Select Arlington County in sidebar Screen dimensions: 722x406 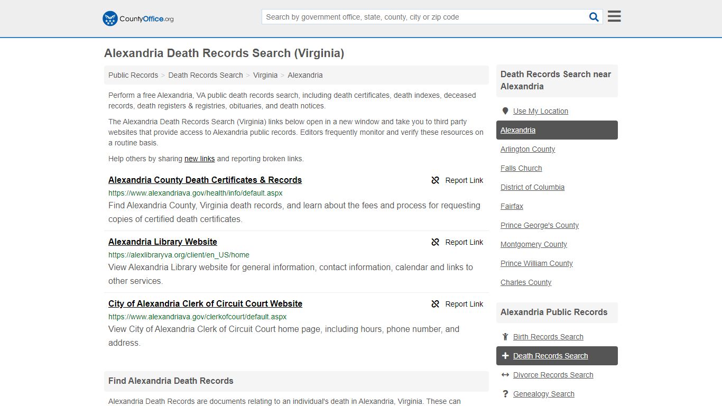(527, 149)
